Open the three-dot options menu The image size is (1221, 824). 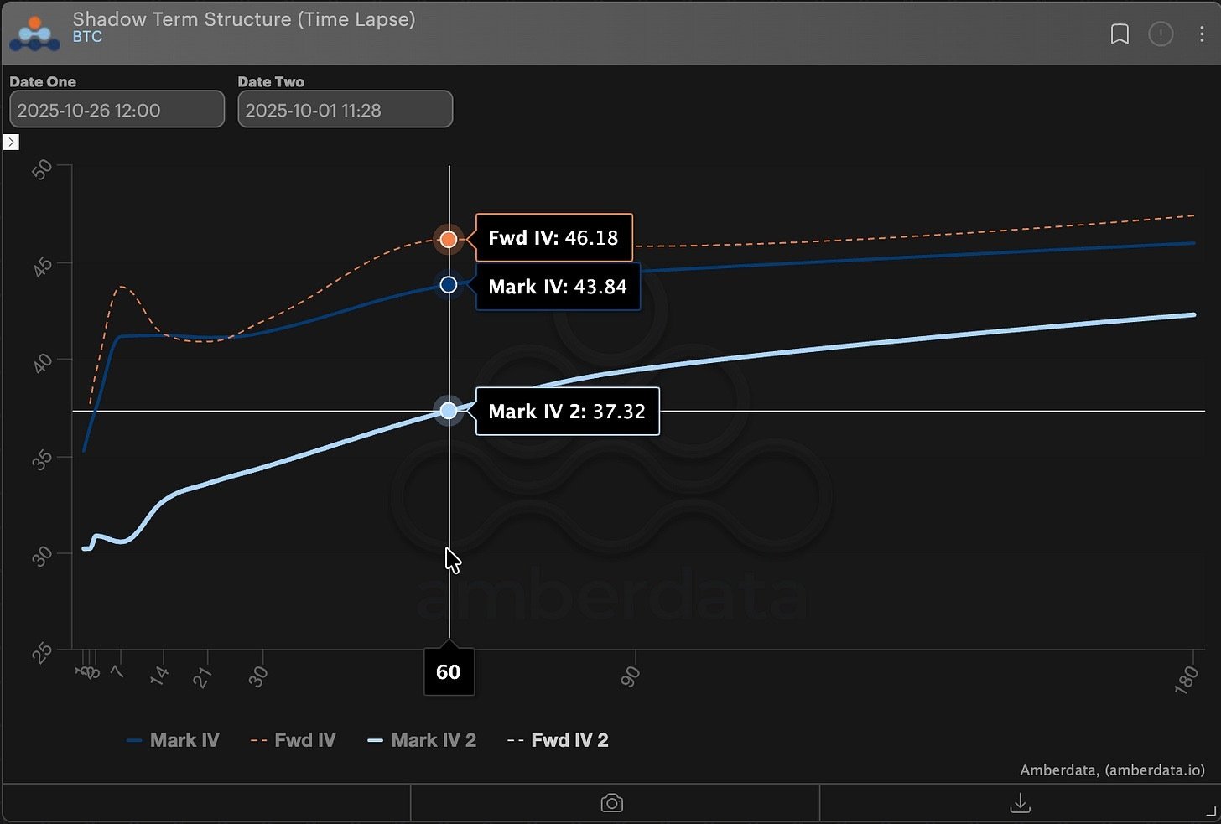(x=1202, y=34)
